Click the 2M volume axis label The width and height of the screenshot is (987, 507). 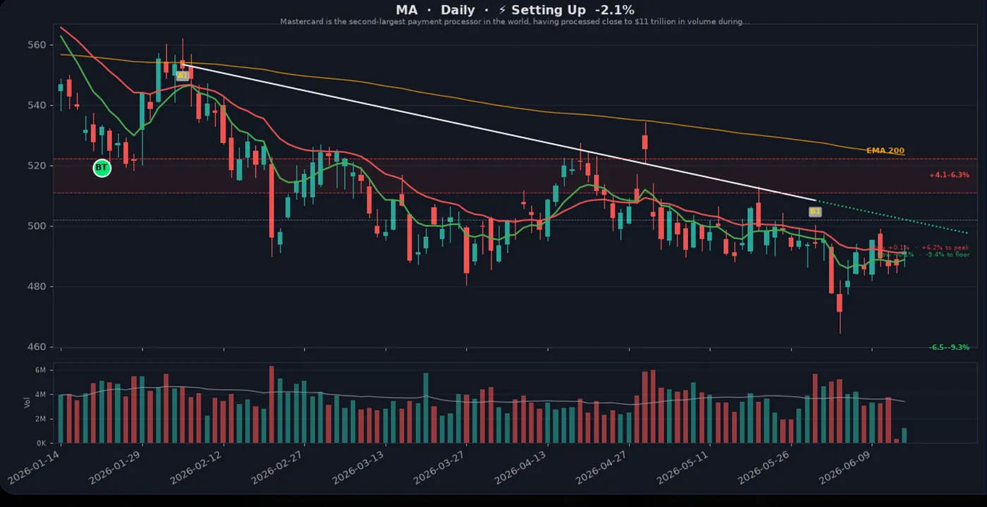tap(40, 419)
